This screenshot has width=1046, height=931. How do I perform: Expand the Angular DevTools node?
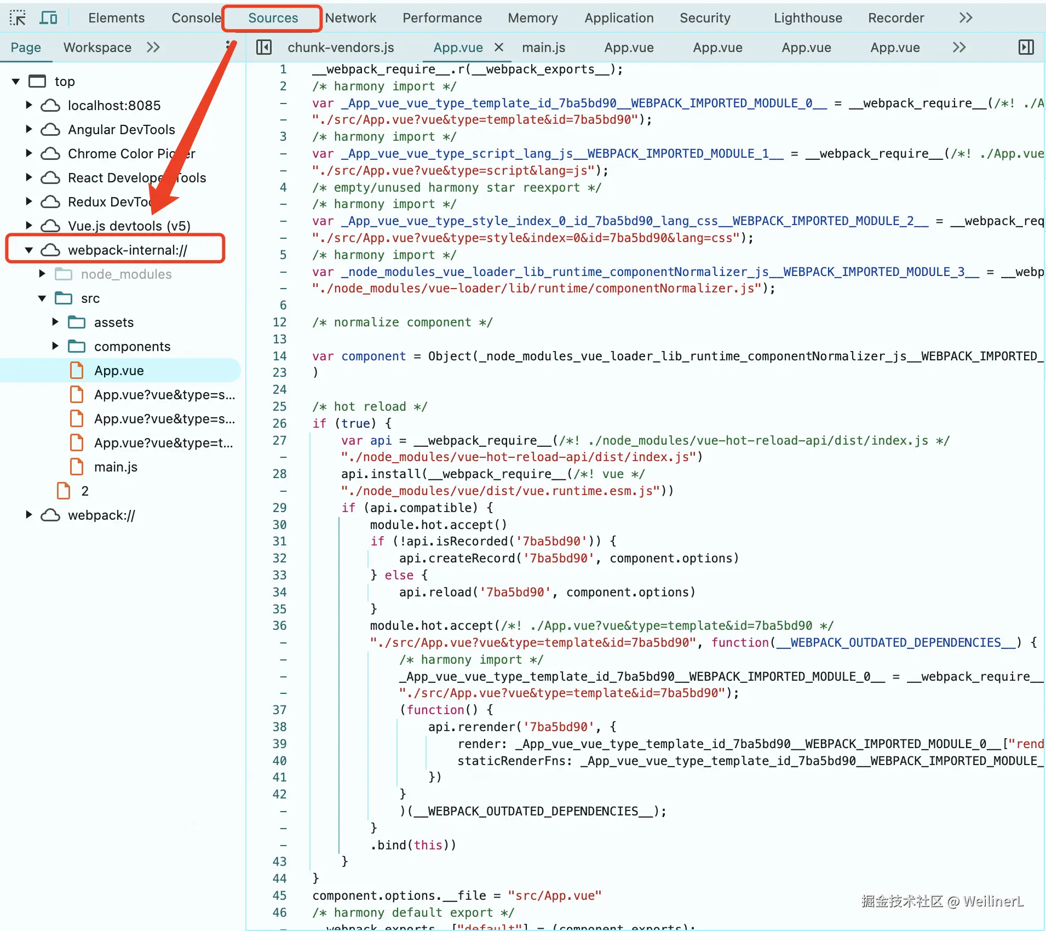[x=29, y=129]
